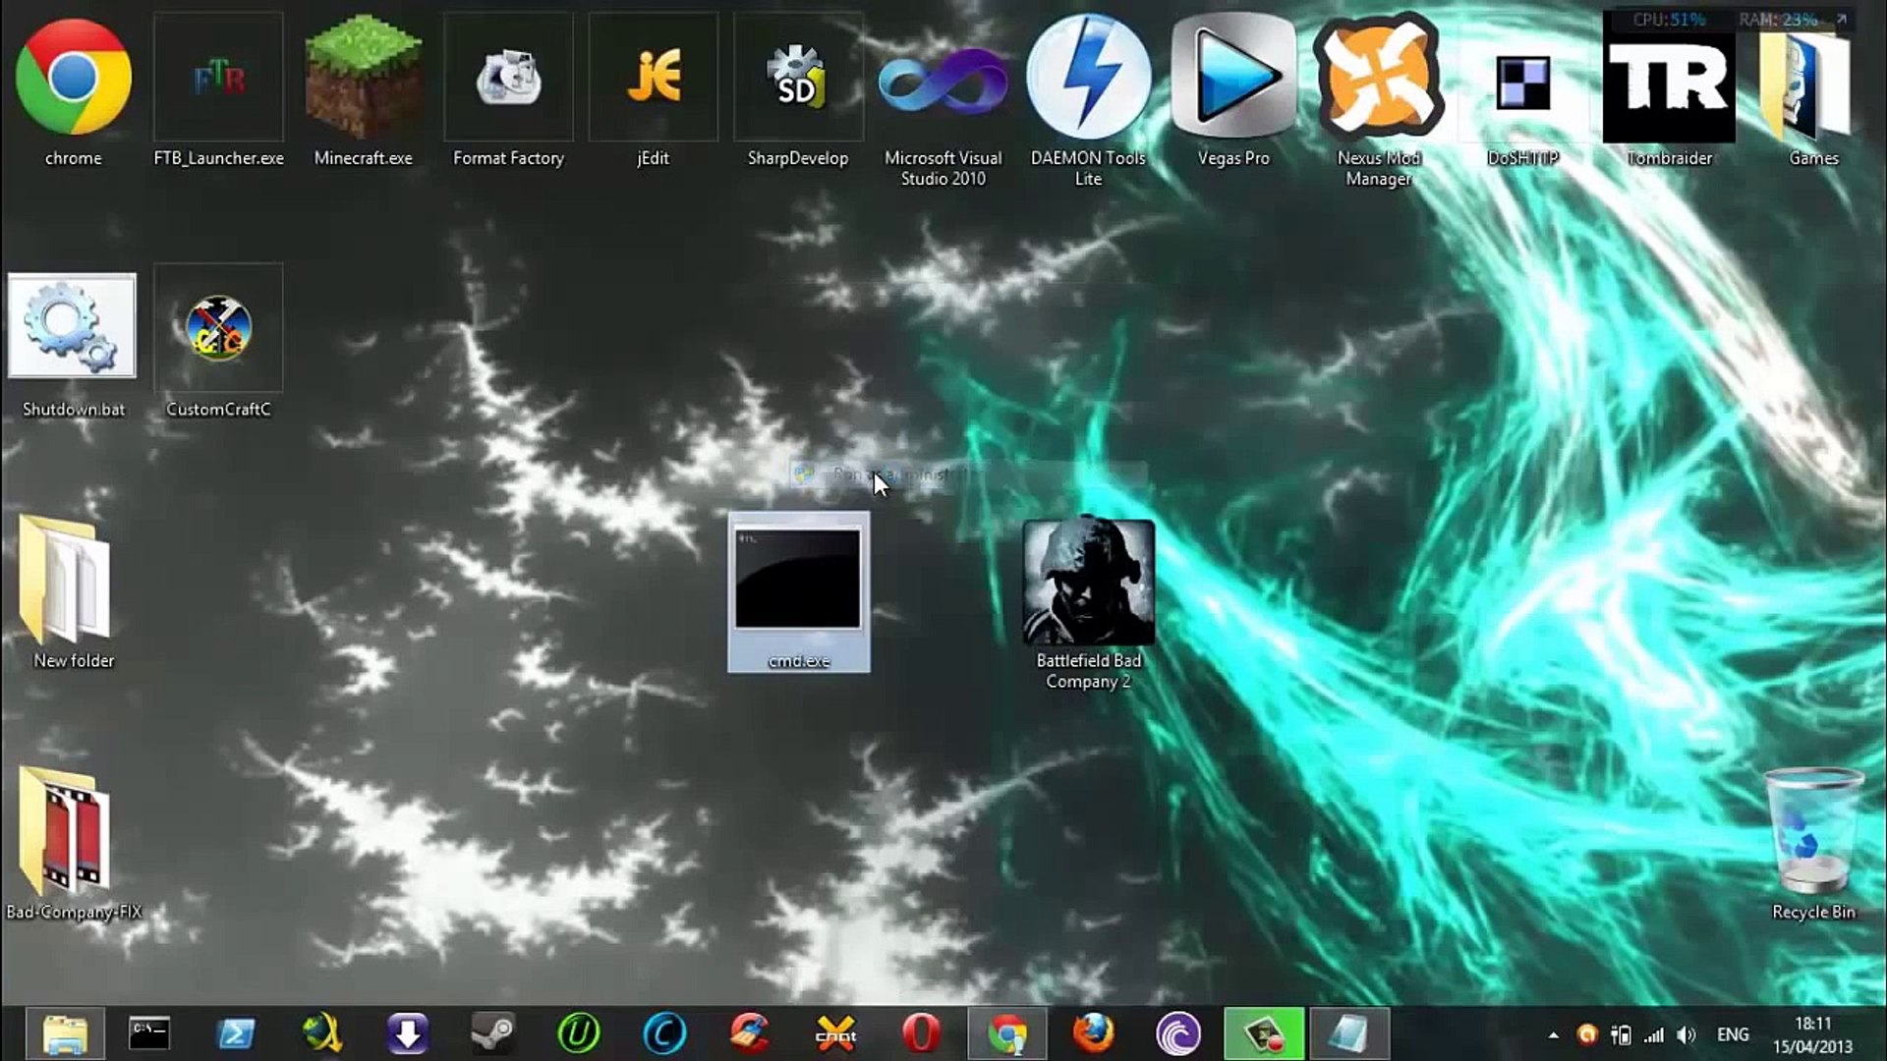Viewport: 1887px width, 1061px height.
Task: Open the SharpDevelop shortcut
Action: 798,77
